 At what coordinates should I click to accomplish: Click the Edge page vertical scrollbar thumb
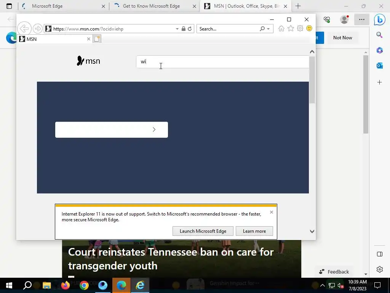tap(366, 94)
